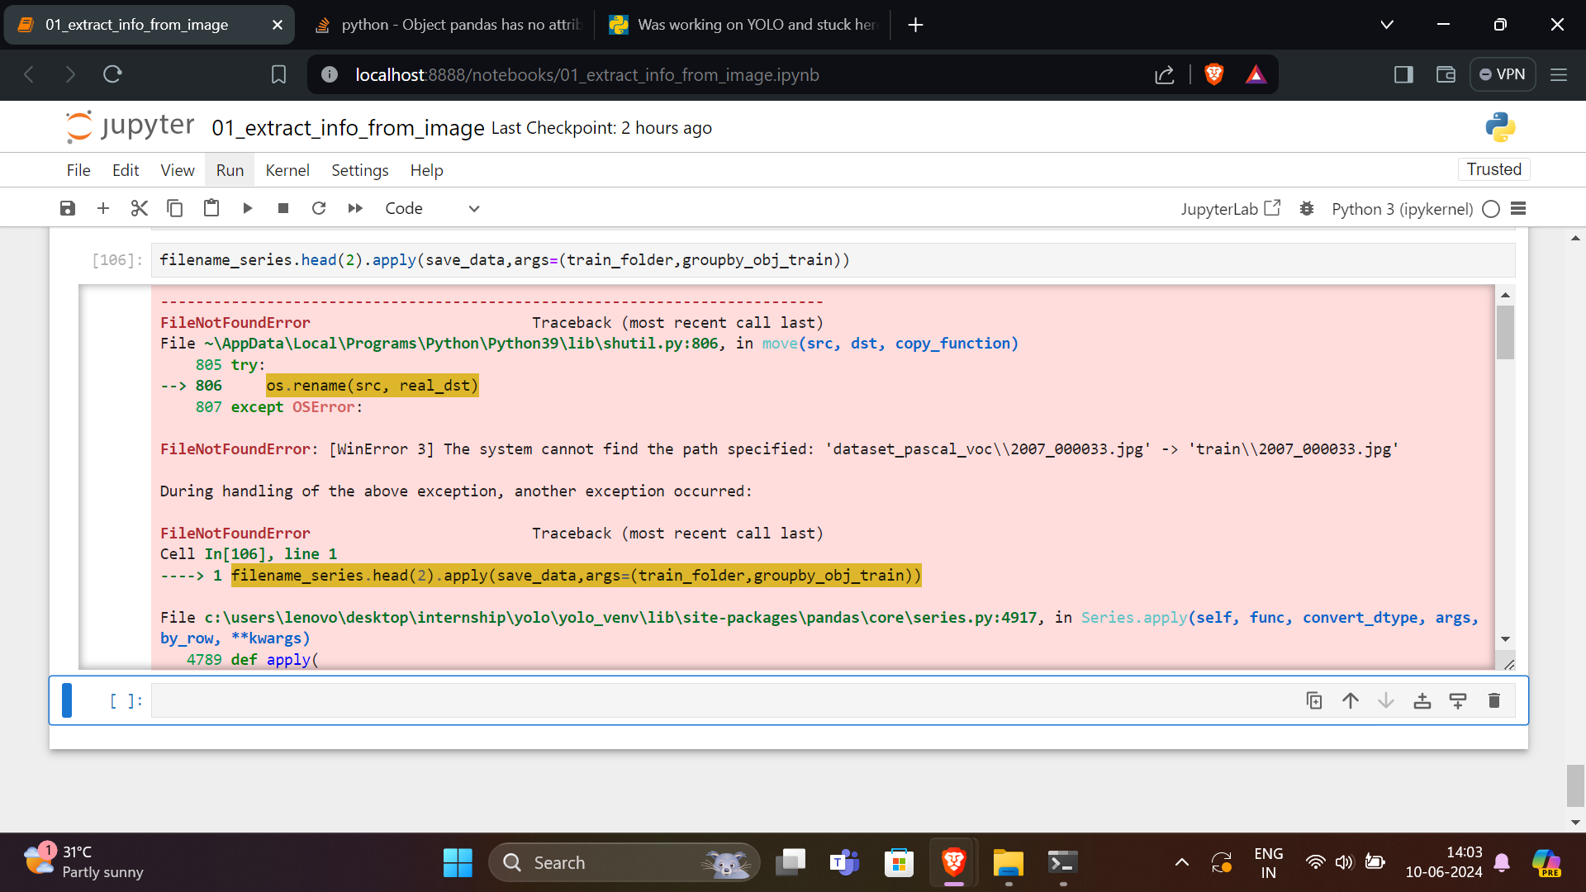Image resolution: width=1586 pixels, height=892 pixels.
Task: Open the notebook in JupyterLab
Action: pyautogui.click(x=1230, y=209)
